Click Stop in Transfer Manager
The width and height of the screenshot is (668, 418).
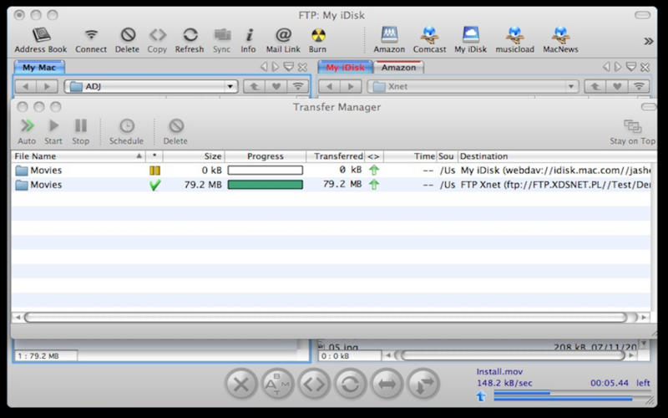[x=80, y=132]
